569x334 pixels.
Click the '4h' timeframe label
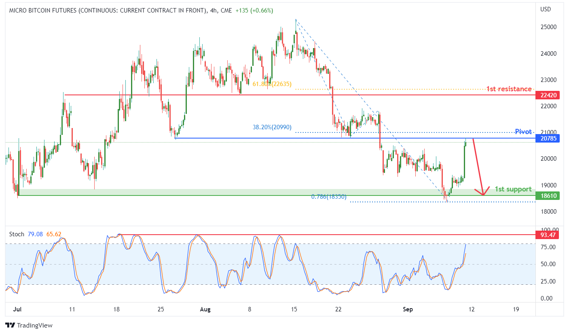(214, 11)
